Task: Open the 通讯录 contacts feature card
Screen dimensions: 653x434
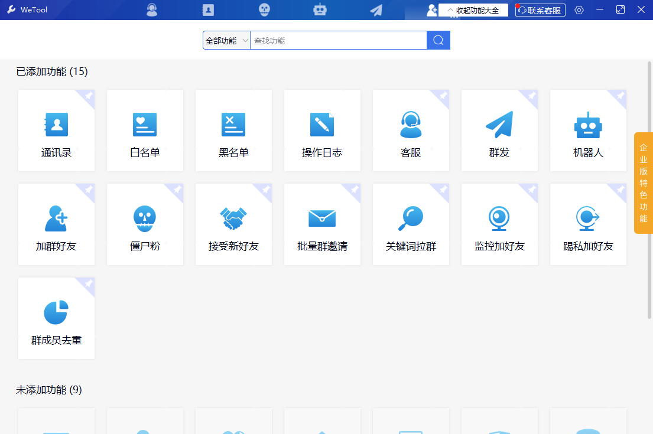Action: click(56, 130)
